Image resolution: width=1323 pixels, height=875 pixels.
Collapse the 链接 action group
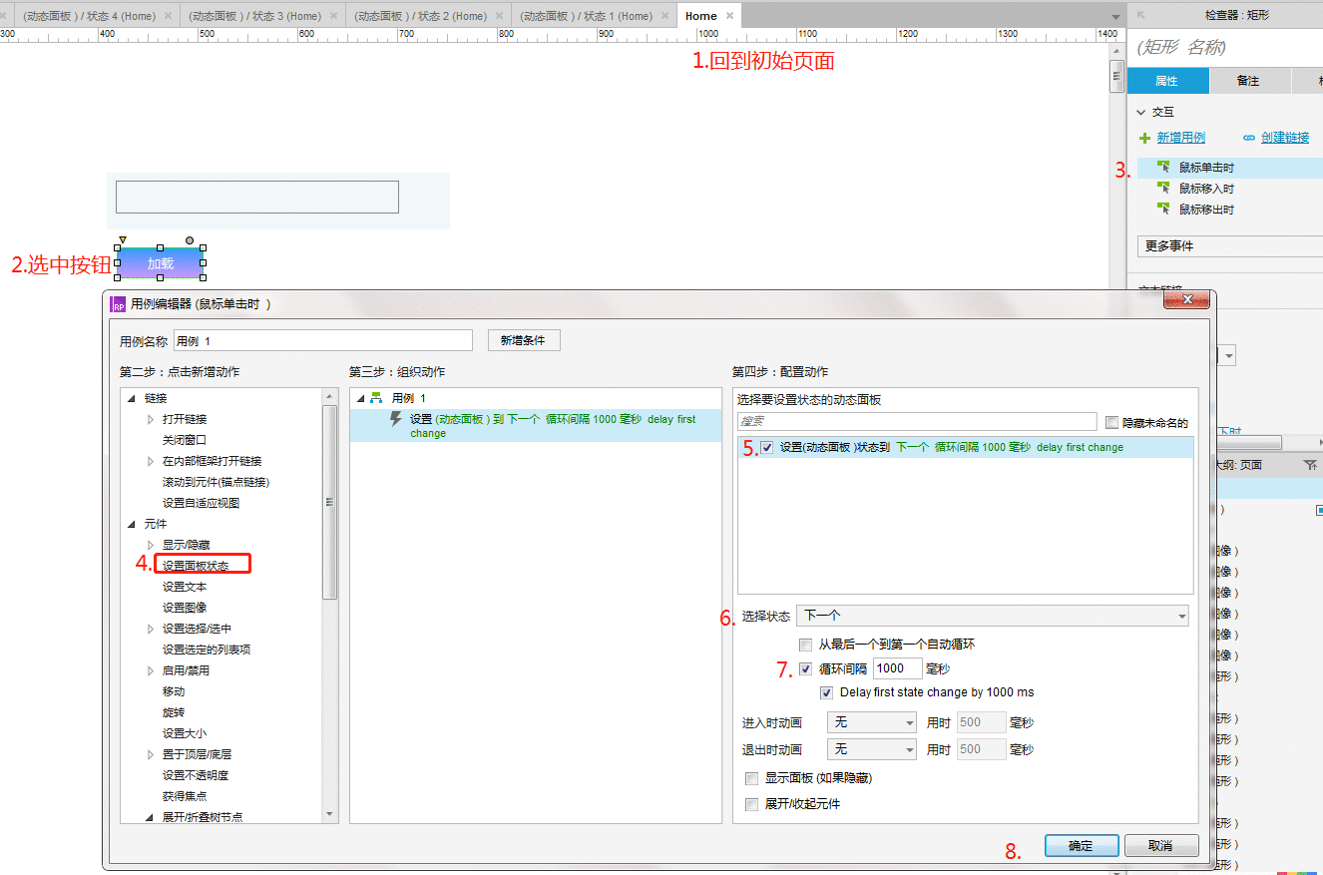[x=131, y=398]
